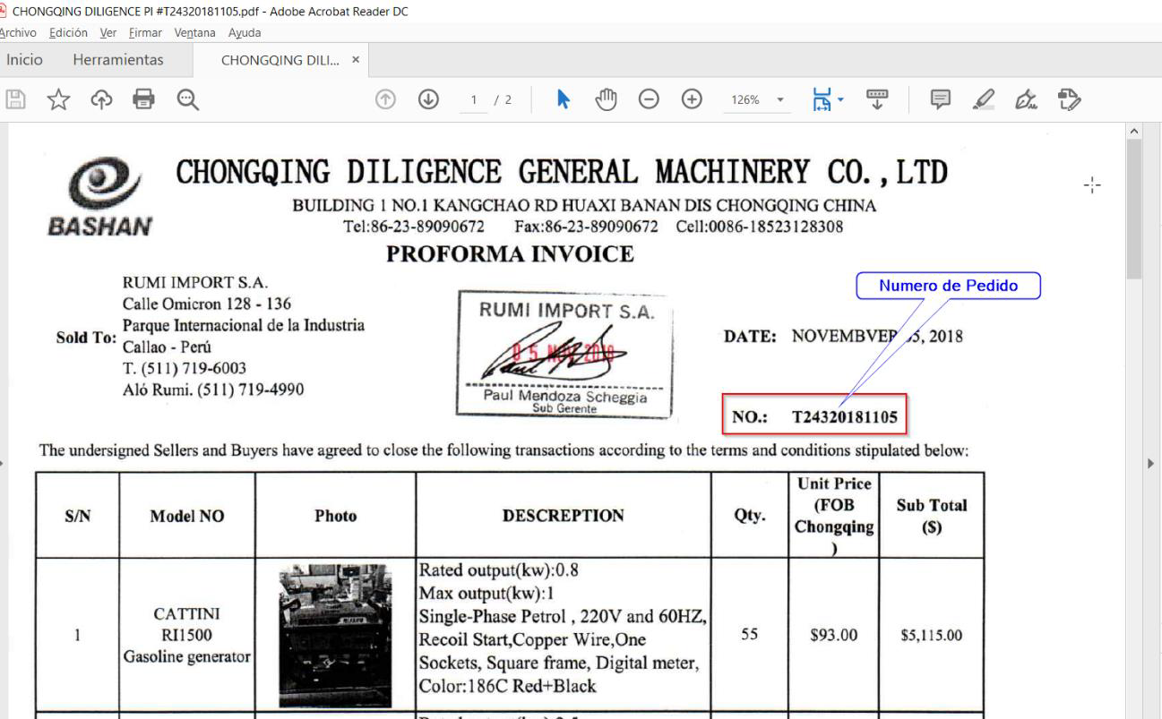Activate the arrow selection tool
The width and height of the screenshot is (1162, 719).
coord(564,100)
